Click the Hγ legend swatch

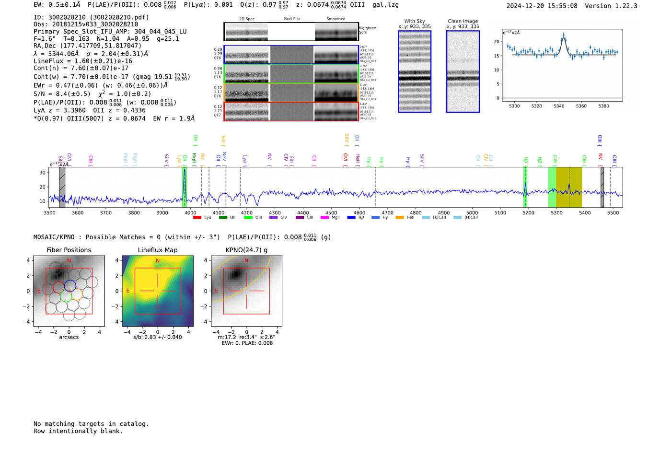click(x=375, y=218)
